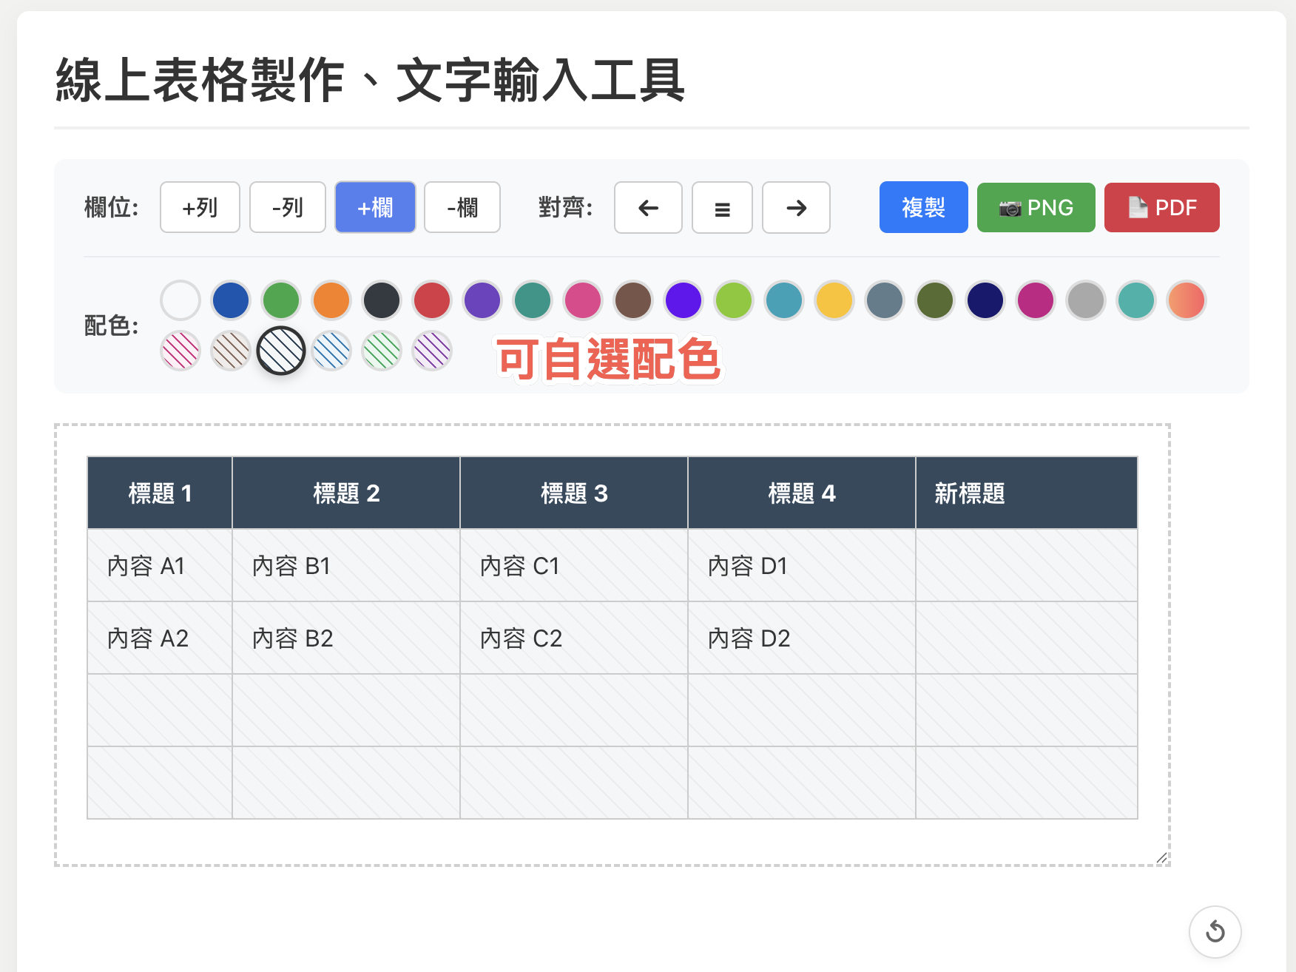Select the yellow color swatch
The image size is (1296, 972).
coord(834,300)
